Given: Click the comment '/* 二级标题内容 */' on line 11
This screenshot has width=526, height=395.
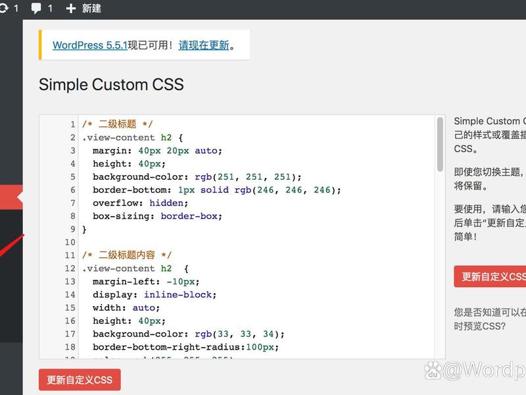Looking at the screenshot, I should coord(127,255).
